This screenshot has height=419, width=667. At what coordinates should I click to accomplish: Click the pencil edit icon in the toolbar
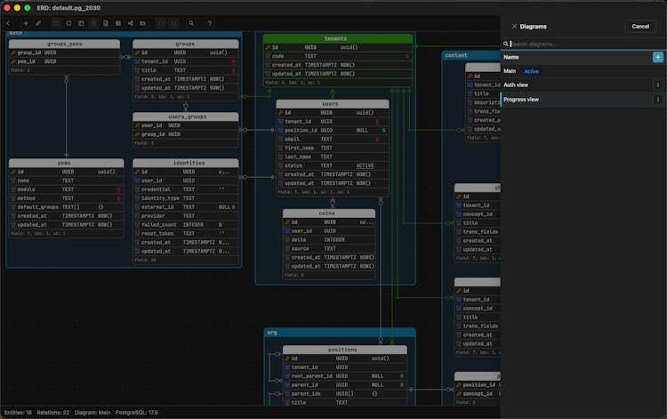[38, 23]
